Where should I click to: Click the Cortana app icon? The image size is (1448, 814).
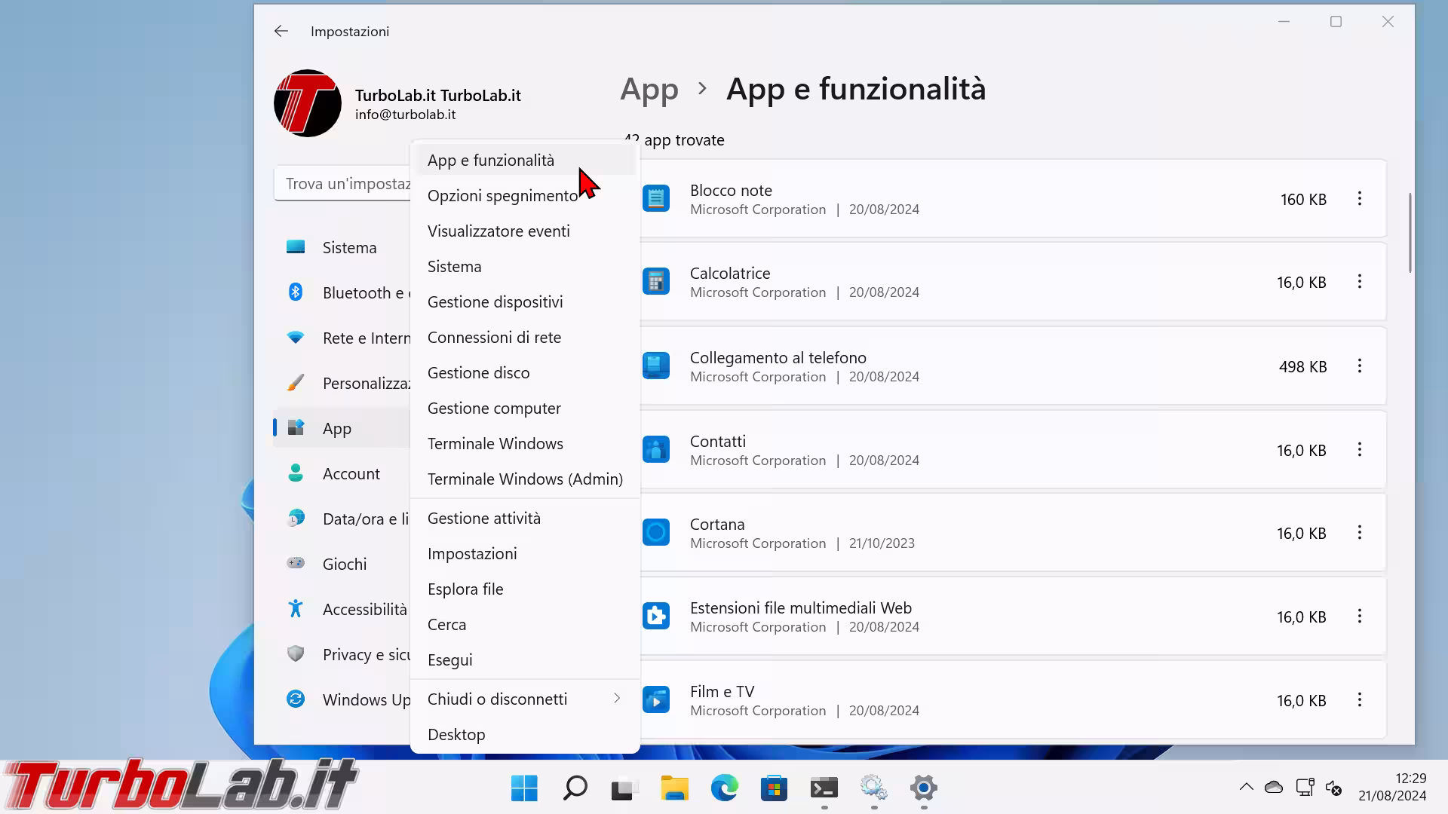point(655,533)
